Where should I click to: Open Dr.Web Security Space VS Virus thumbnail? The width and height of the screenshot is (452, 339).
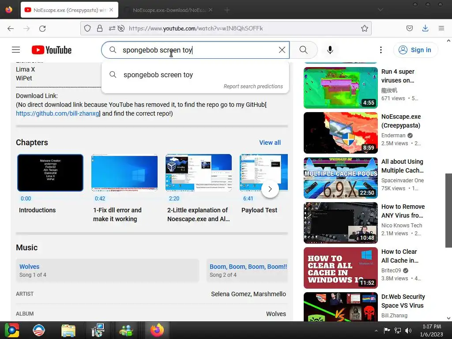click(x=340, y=307)
